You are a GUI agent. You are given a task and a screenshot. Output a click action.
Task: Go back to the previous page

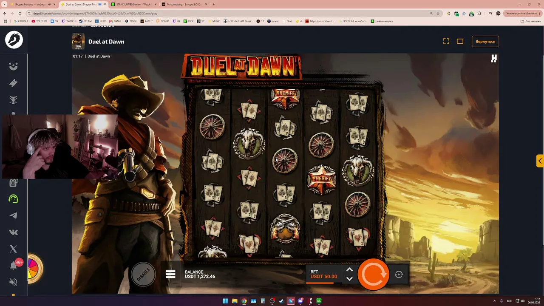click(x=5, y=13)
